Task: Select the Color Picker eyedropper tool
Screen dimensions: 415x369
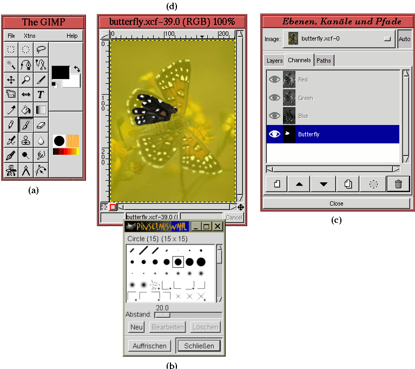Action: [10, 110]
